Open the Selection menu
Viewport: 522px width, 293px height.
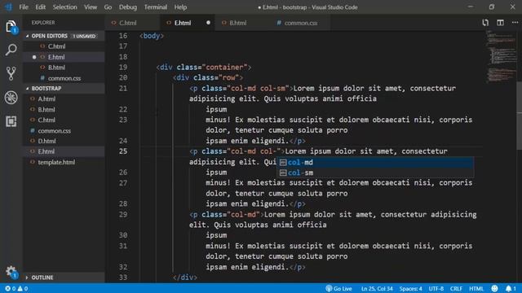click(x=64, y=7)
